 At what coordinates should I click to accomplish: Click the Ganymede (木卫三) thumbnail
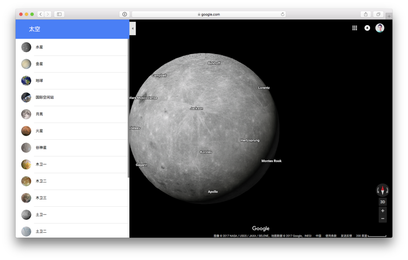point(26,198)
